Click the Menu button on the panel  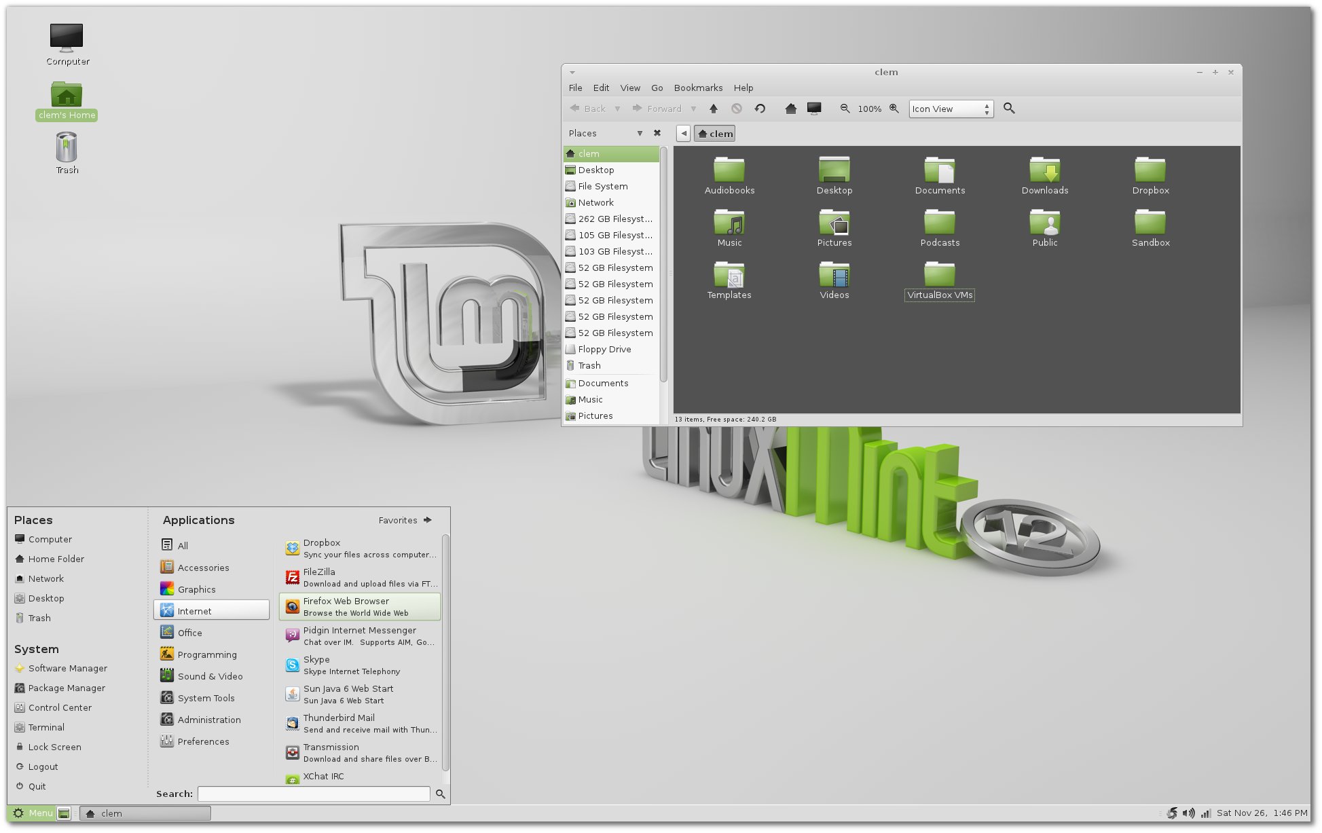click(x=33, y=813)
